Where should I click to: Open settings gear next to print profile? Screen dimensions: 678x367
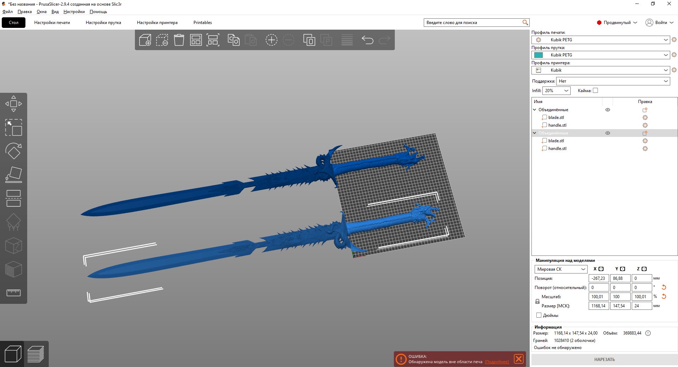pos(674,40)
